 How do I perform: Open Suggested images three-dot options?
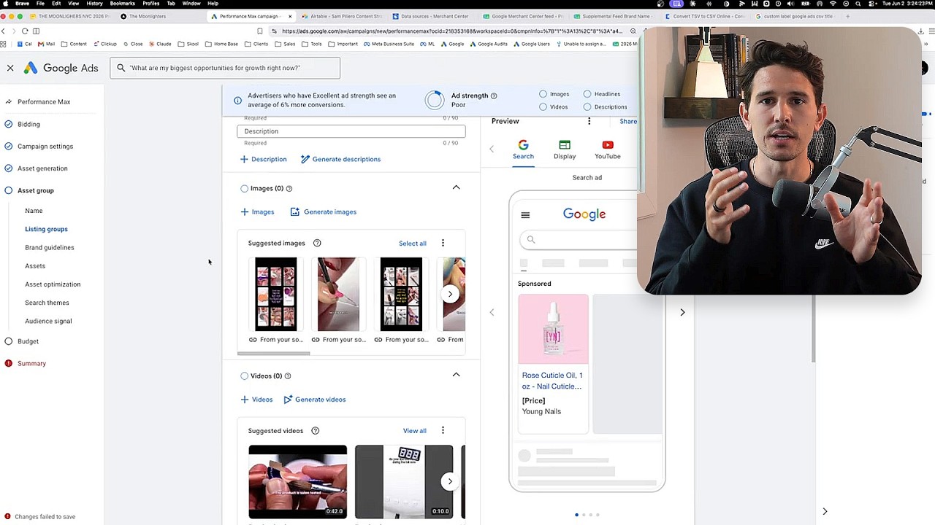pos(443,243)
